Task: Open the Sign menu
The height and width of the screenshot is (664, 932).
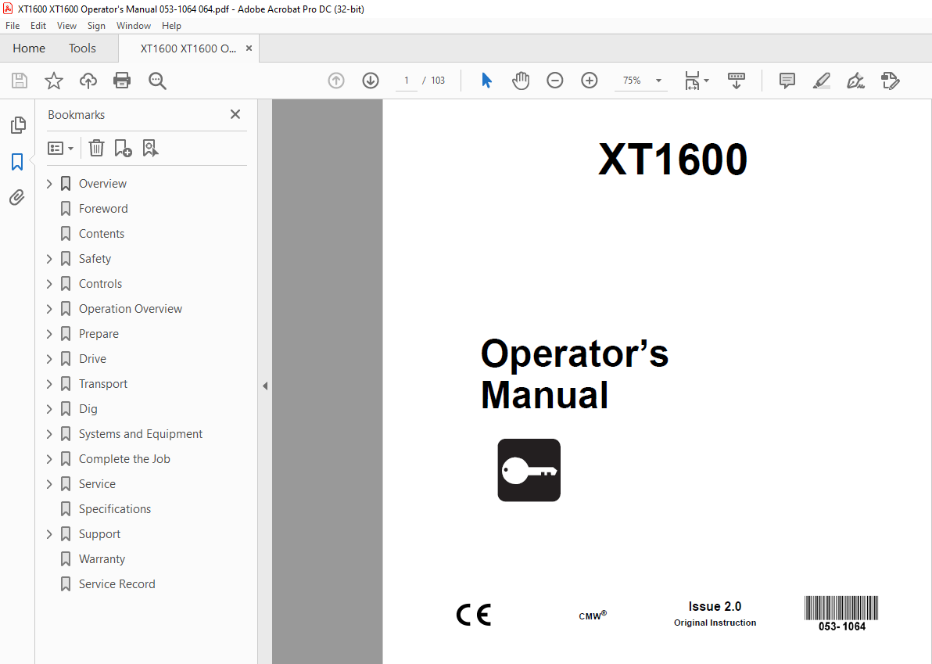Action: (96, 26)
